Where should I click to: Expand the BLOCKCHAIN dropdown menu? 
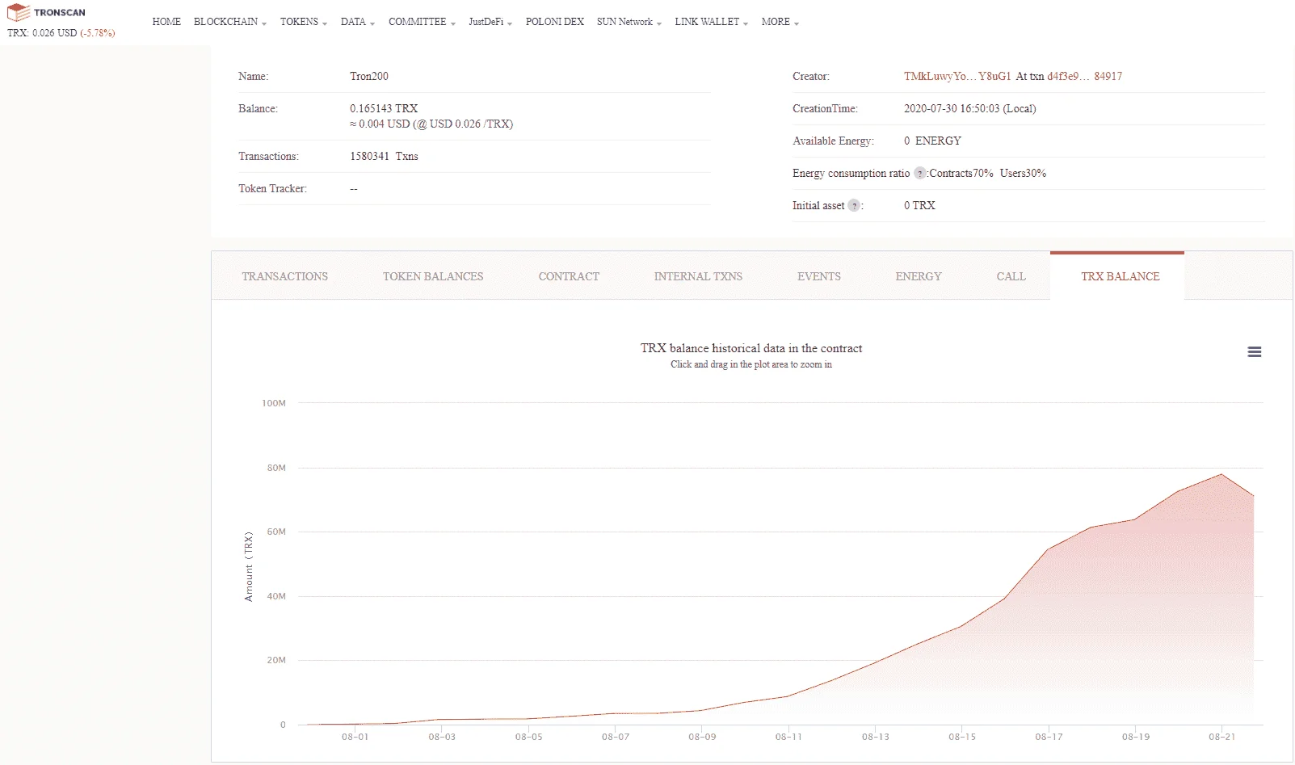[230, 22]
